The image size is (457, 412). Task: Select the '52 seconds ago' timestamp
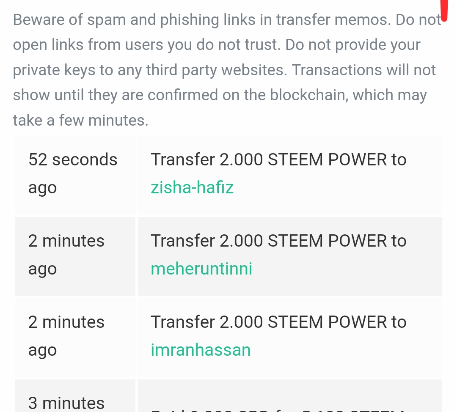(73, 173)
